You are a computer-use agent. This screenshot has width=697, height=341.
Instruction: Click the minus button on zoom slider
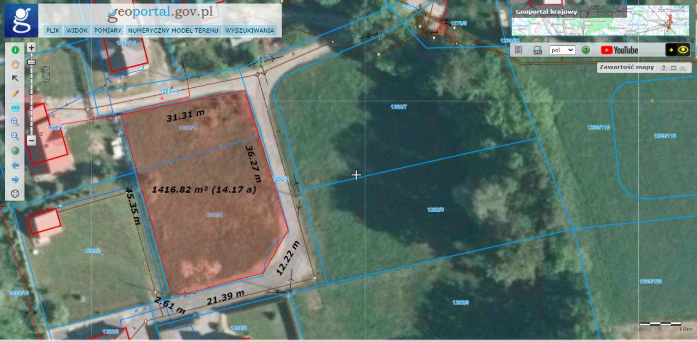coord(32,140)
